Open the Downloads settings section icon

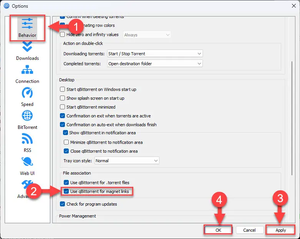[x=27, y=47]
